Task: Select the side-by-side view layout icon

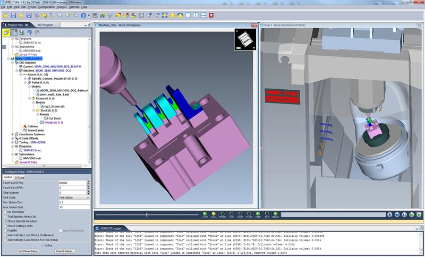Action: [x=195, y=15]
